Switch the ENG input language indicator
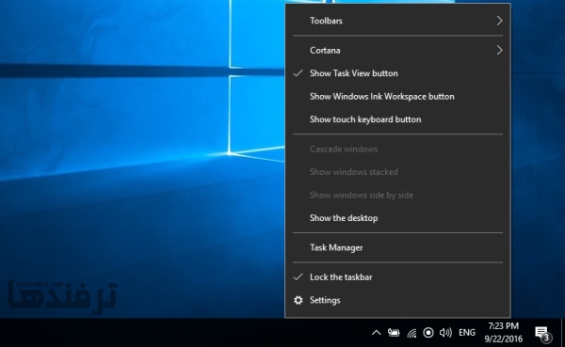The image size is (565, 347). 467,332
